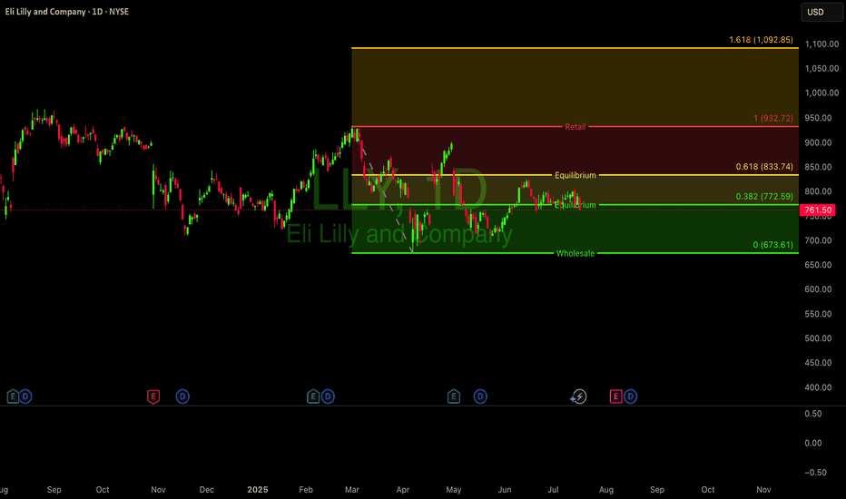Click the Nov label at time axis end

tap(763, 490)
